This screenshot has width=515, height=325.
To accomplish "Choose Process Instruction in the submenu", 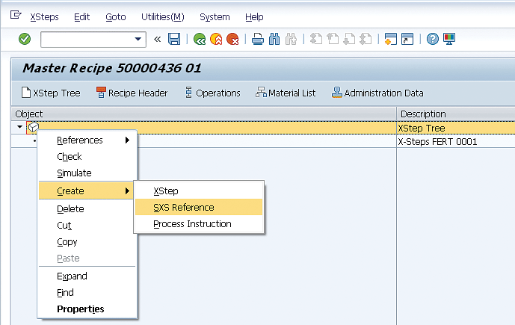I will 192,224.
